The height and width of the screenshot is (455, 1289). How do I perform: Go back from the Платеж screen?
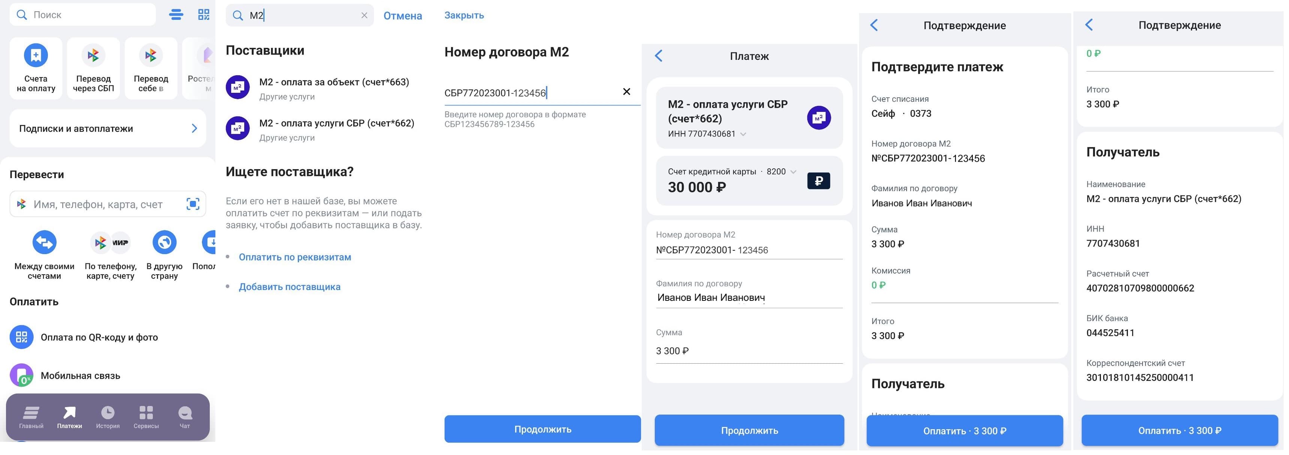[659, 56]
